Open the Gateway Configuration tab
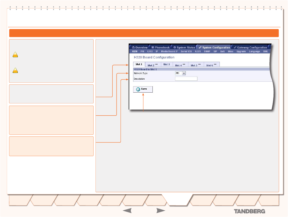This screenshot has width=288, height=217. tap(250, 47)
